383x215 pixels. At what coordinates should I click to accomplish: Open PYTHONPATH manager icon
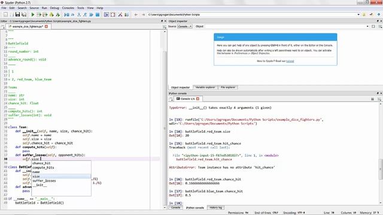(x=126, y=14)
